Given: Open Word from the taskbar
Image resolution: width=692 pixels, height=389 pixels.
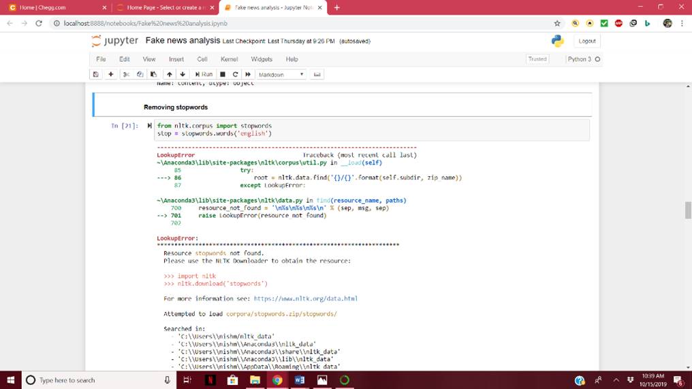Looking at the screenshot, I should point(300,379).
